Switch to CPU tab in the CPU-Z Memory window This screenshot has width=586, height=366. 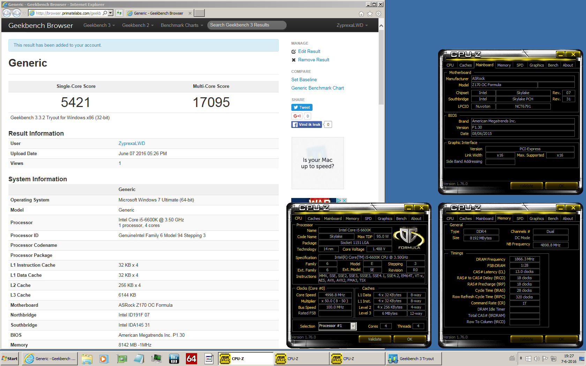click(x=450, y=219)
